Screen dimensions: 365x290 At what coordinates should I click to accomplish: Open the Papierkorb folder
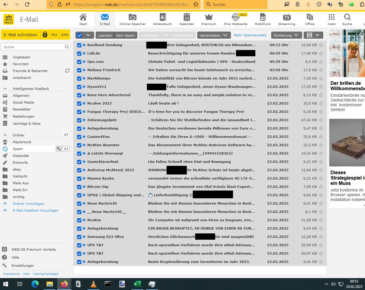tap(22, 142)
